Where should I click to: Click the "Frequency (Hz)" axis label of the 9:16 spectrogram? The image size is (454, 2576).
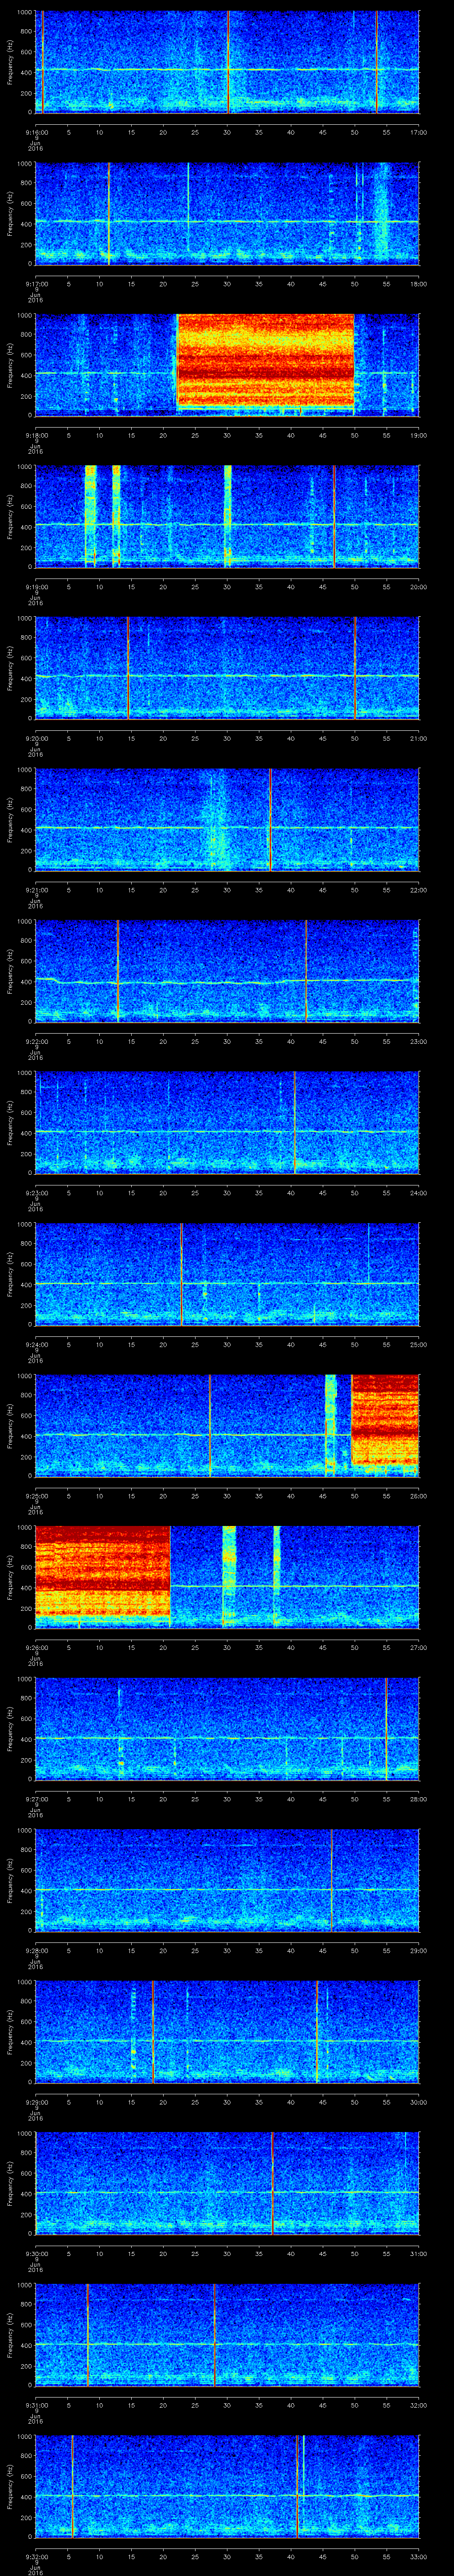10,62
